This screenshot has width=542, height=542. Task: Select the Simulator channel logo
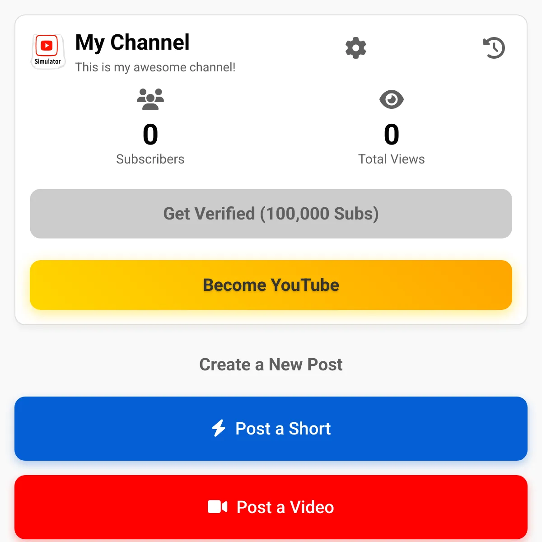click(47, 51)
